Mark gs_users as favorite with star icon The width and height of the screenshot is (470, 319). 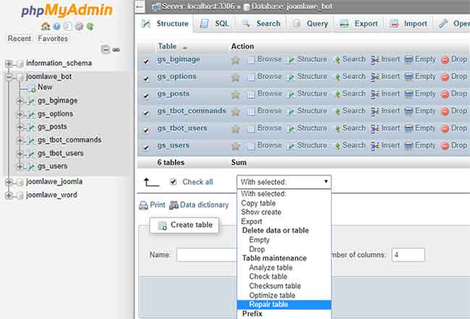[236, 146]
